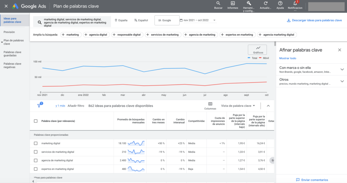Sort by 'Cambio interanual' column header
This screenshot has height=183, width=347.
(x=179, y=121)
